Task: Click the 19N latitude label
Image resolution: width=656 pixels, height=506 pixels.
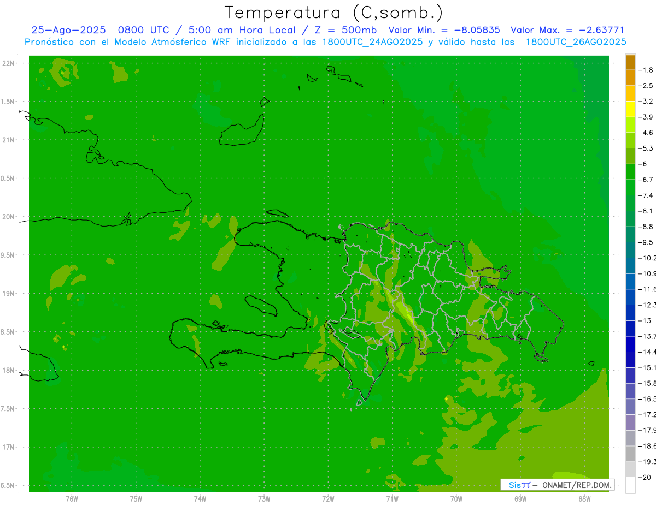Action: point(8,293)
